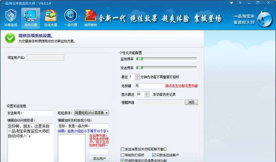Open the 一品代理 agent icon
276x162 pixels.
(71, 18)
